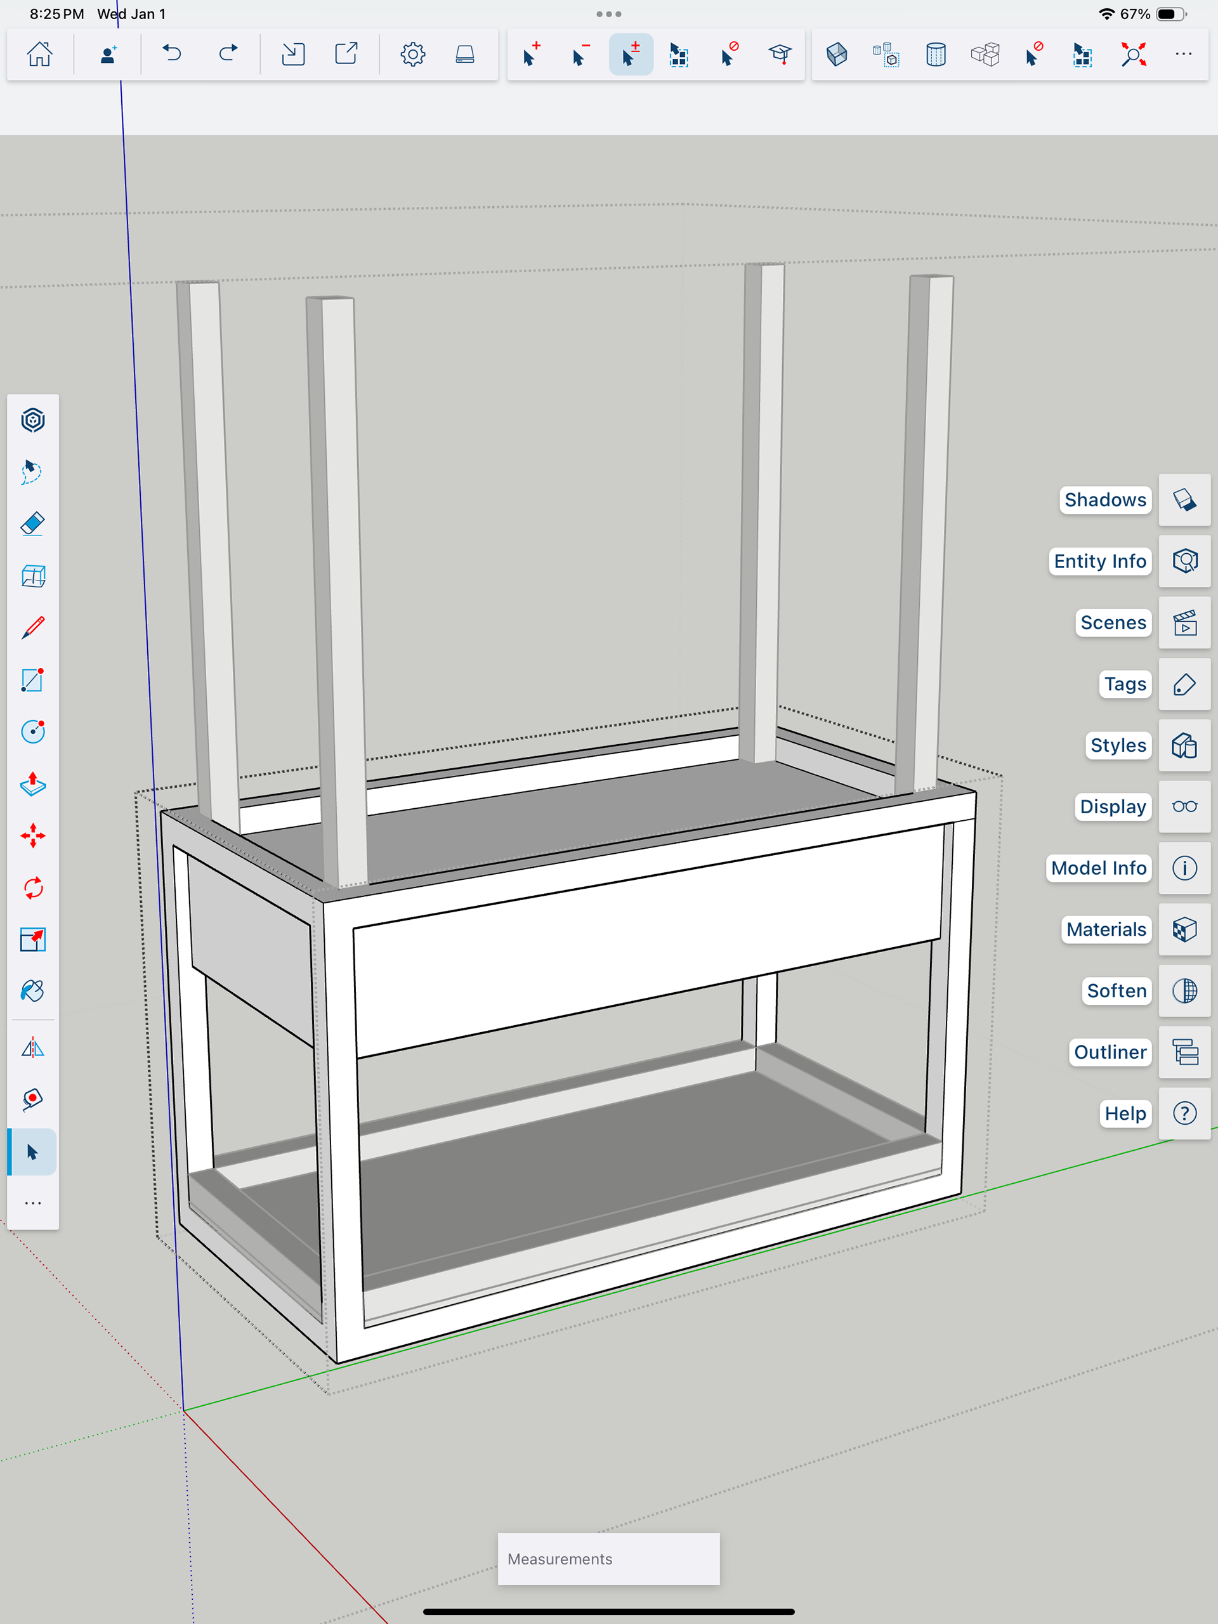Activate the Lasso Select tool
Viewport: 1218px width, 1624px height.
click(33, 472)
